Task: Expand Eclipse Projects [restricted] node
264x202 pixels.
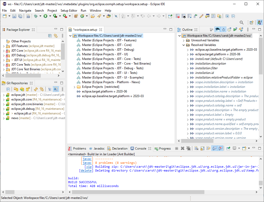Action: click(74, 87)
